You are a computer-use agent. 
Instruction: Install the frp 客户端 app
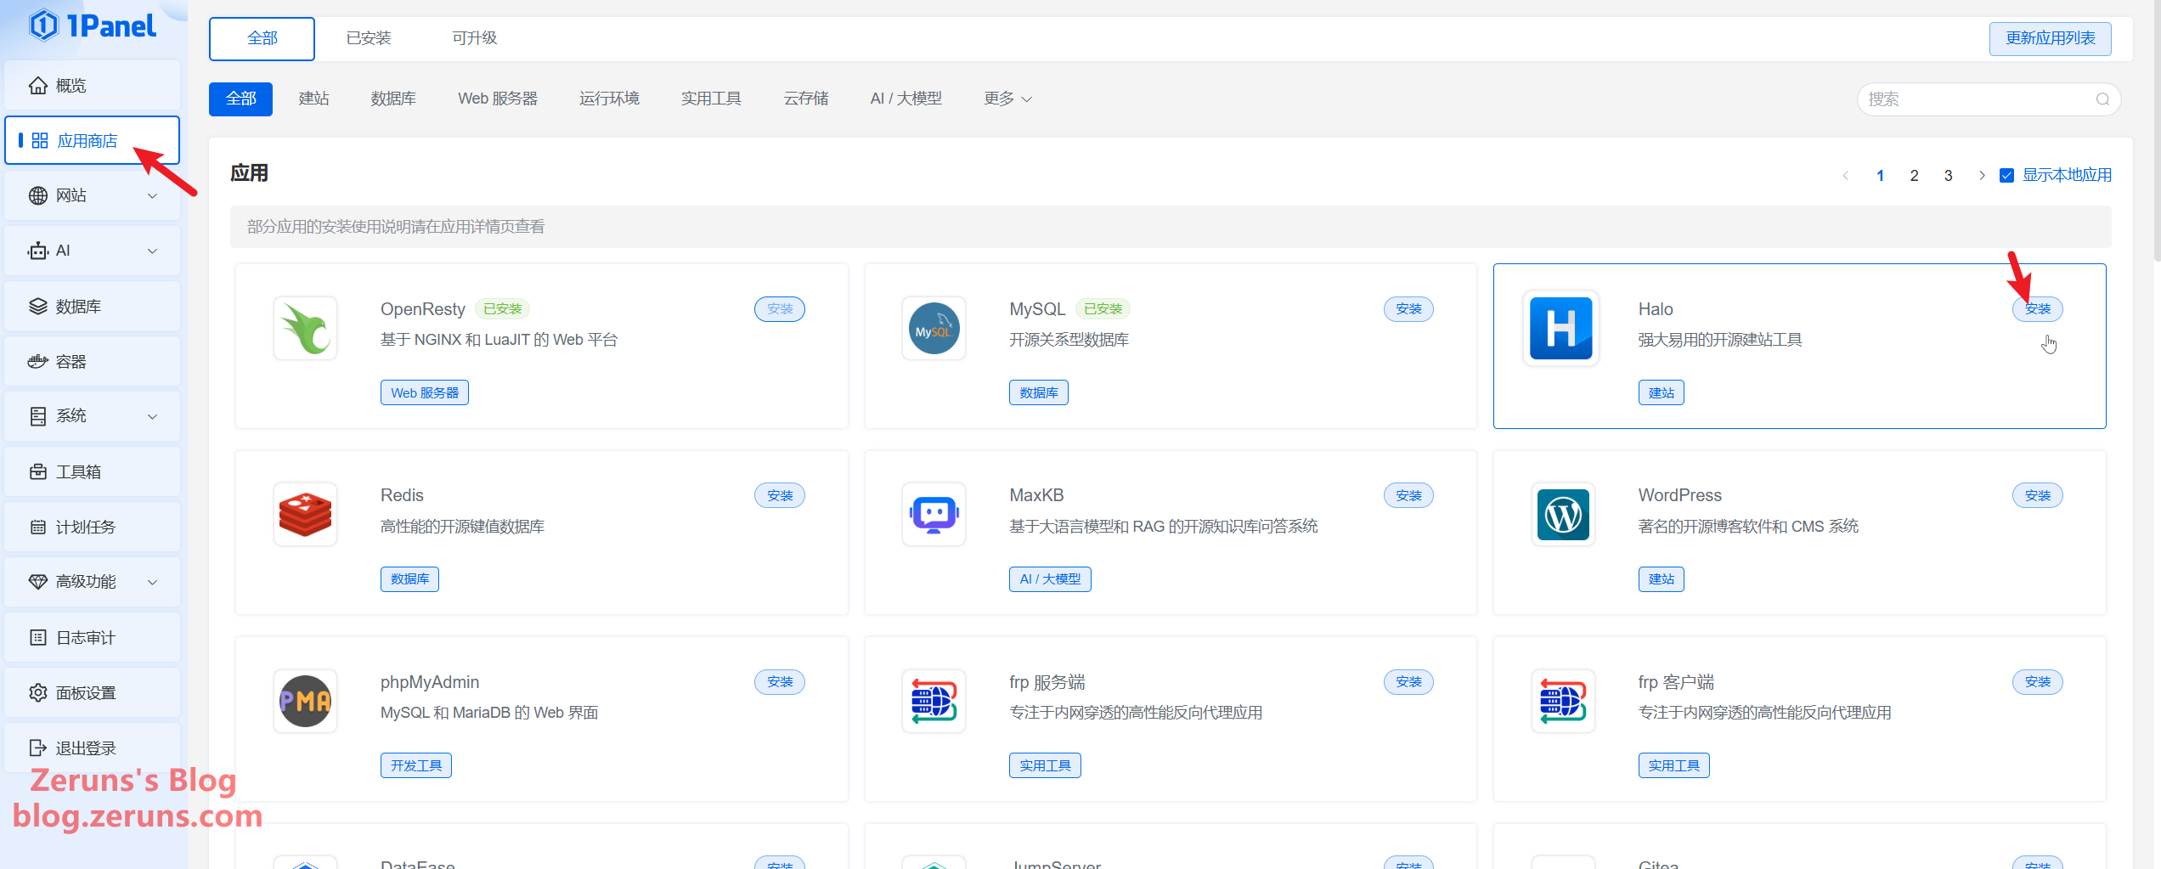2037,682
